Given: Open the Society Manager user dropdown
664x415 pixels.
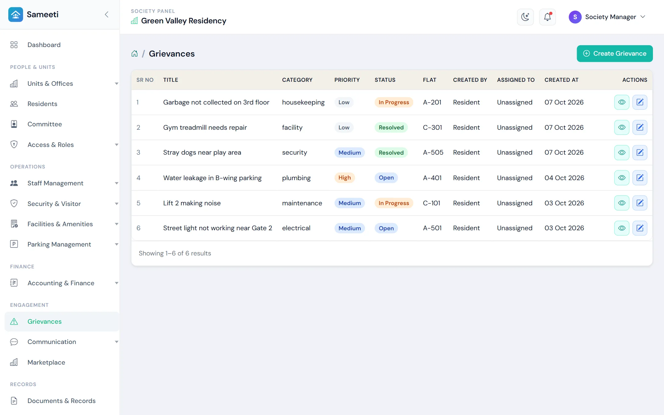Looking at the screenshot, I should click(607, 17).
